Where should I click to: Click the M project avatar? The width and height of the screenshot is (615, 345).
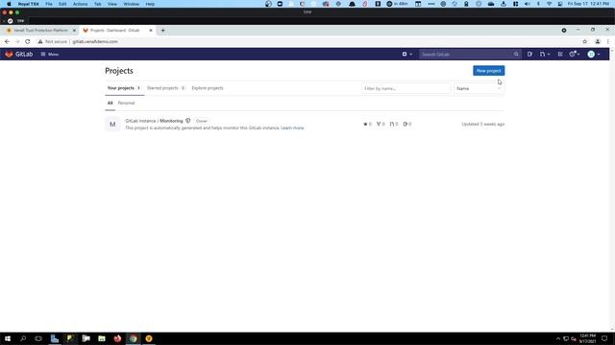tap(112, 125)
